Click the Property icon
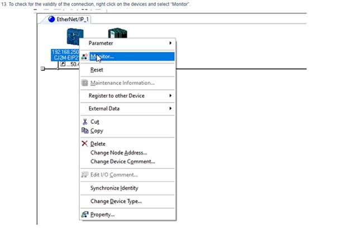The height and width of the screenshot is (232, 338). 85,214
